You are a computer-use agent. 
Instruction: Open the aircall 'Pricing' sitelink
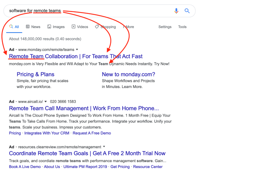[x=15, y=133]
